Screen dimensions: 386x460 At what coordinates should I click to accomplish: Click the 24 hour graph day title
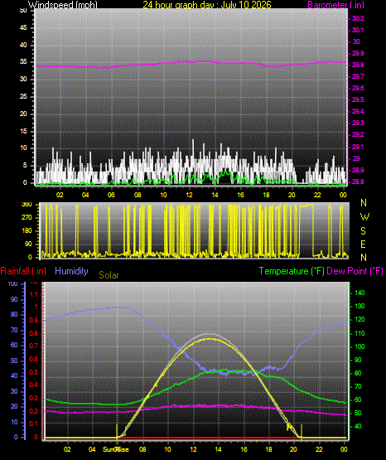207,5
